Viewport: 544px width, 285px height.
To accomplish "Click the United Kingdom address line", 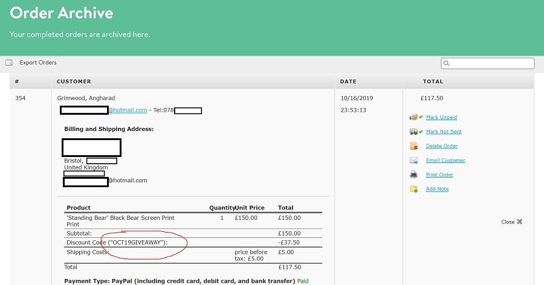I will [86, 167].
